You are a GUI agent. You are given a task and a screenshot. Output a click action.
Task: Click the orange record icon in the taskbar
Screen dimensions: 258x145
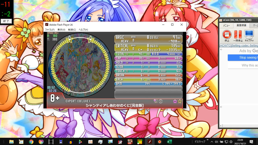tap(159, 142)
